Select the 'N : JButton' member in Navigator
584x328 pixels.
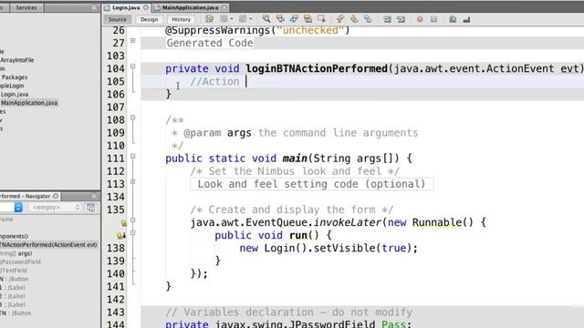15,279
